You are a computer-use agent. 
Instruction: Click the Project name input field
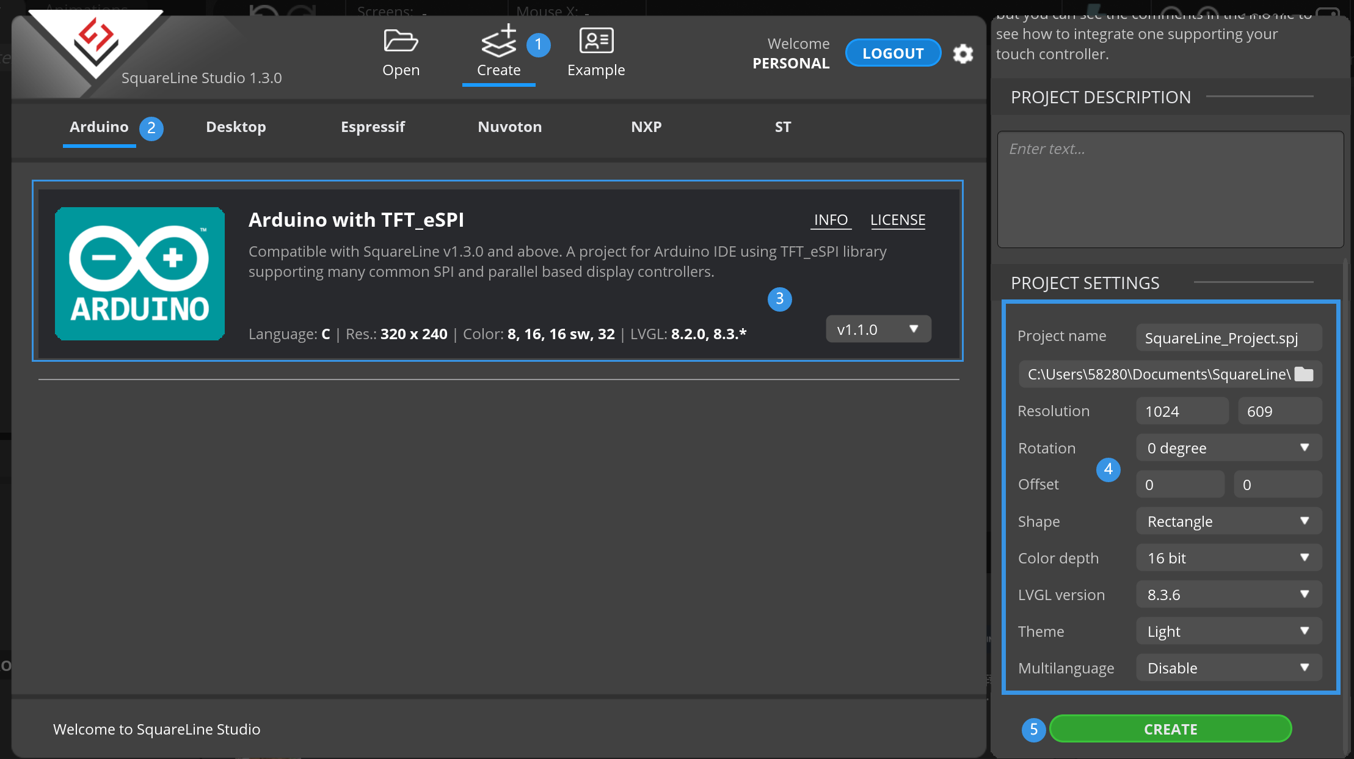pos(1229,338)
